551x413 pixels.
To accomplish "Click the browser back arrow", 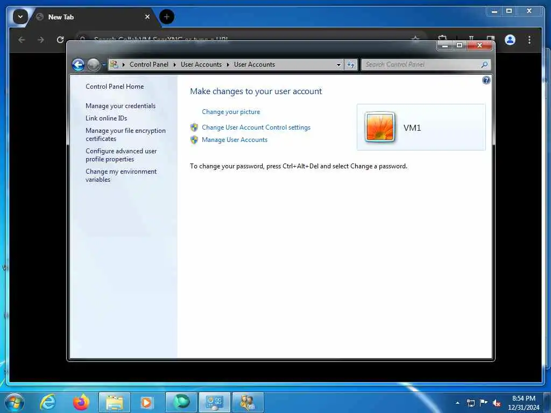I will click(x=22, y=40).
